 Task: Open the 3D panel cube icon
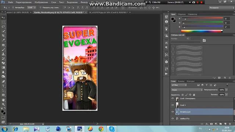pyautogui.click(x=166, y=62)
